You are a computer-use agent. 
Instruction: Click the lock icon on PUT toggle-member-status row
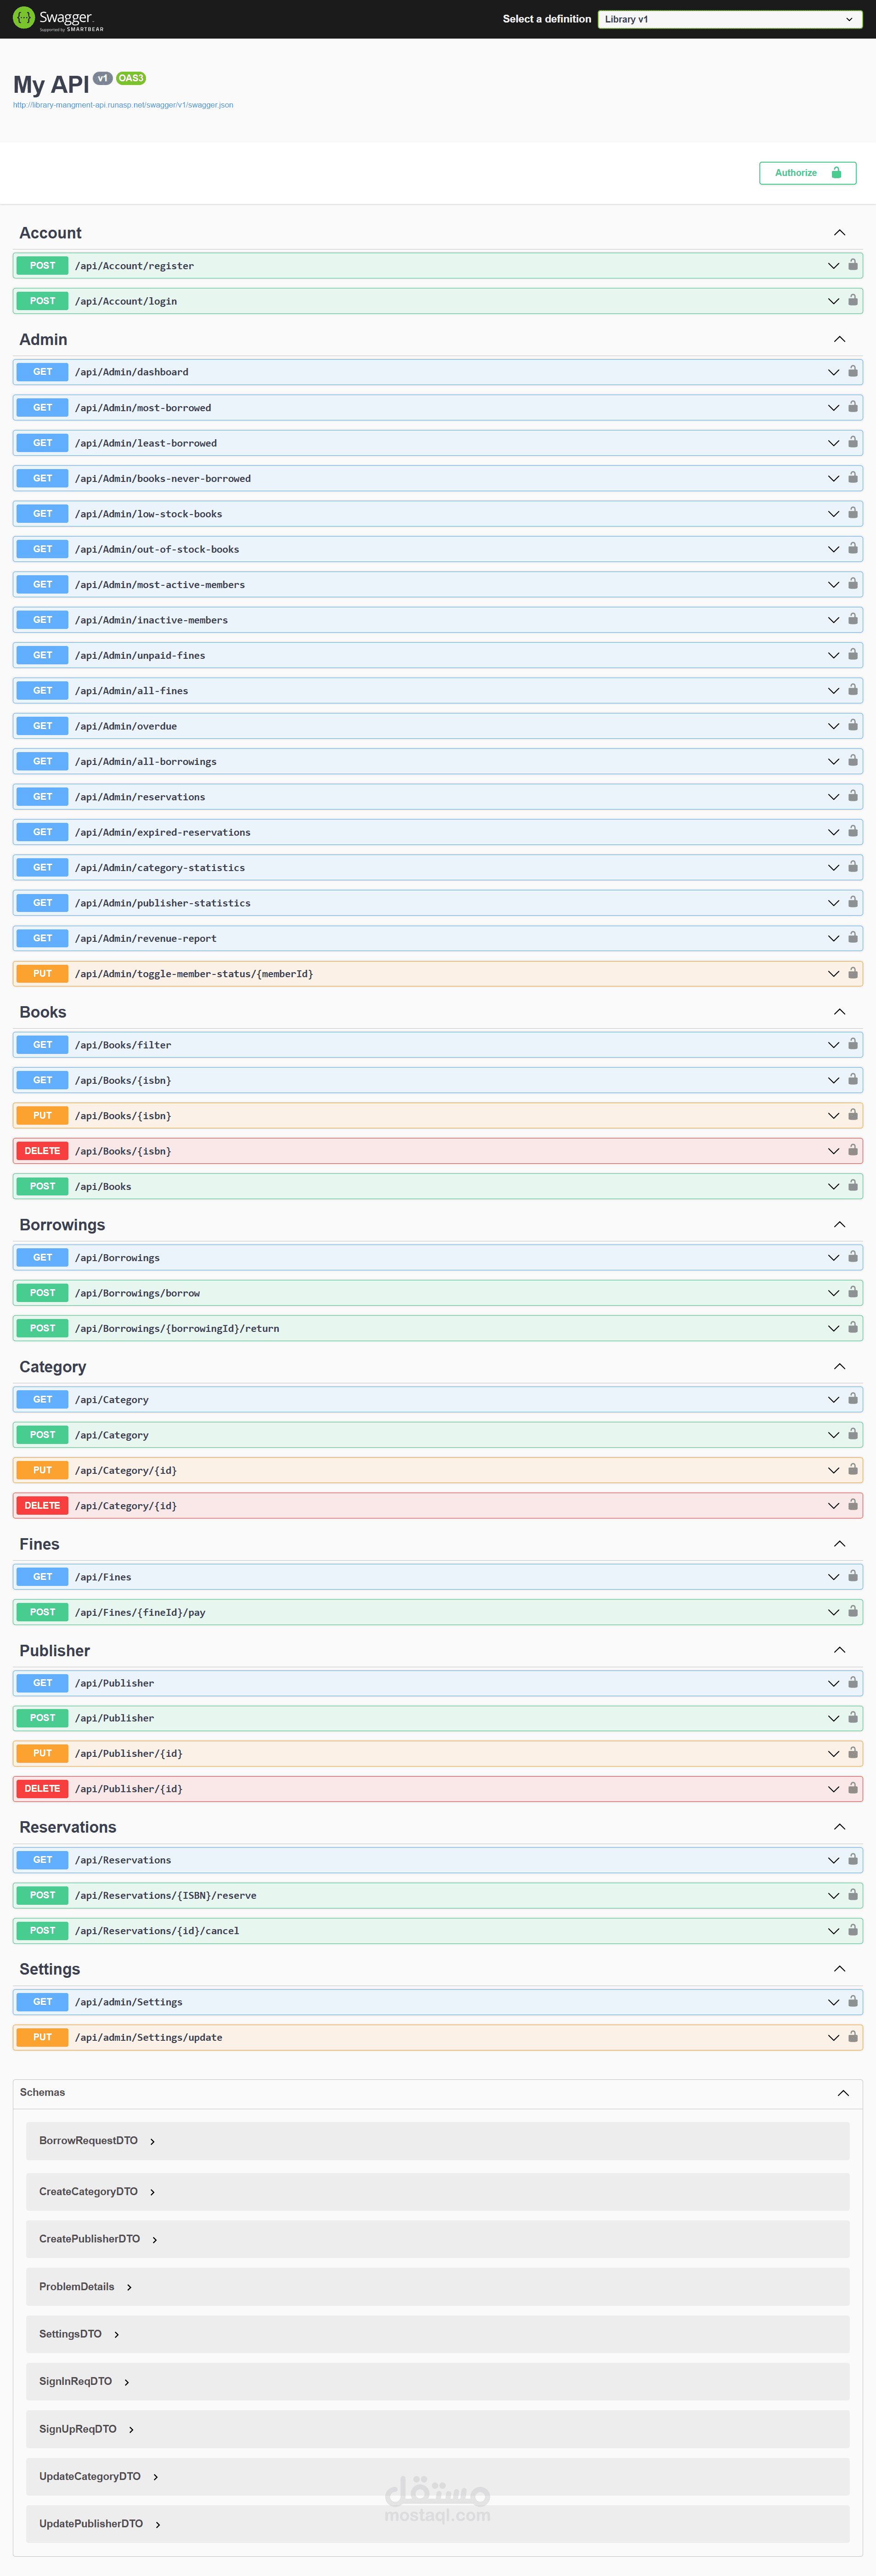pyautogui.click(x=852, y=973)
